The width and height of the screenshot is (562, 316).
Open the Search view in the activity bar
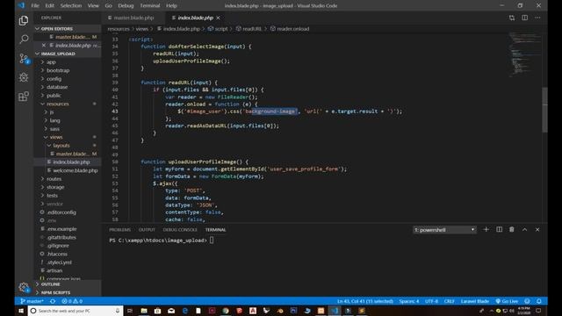click(x=24, y=39)
